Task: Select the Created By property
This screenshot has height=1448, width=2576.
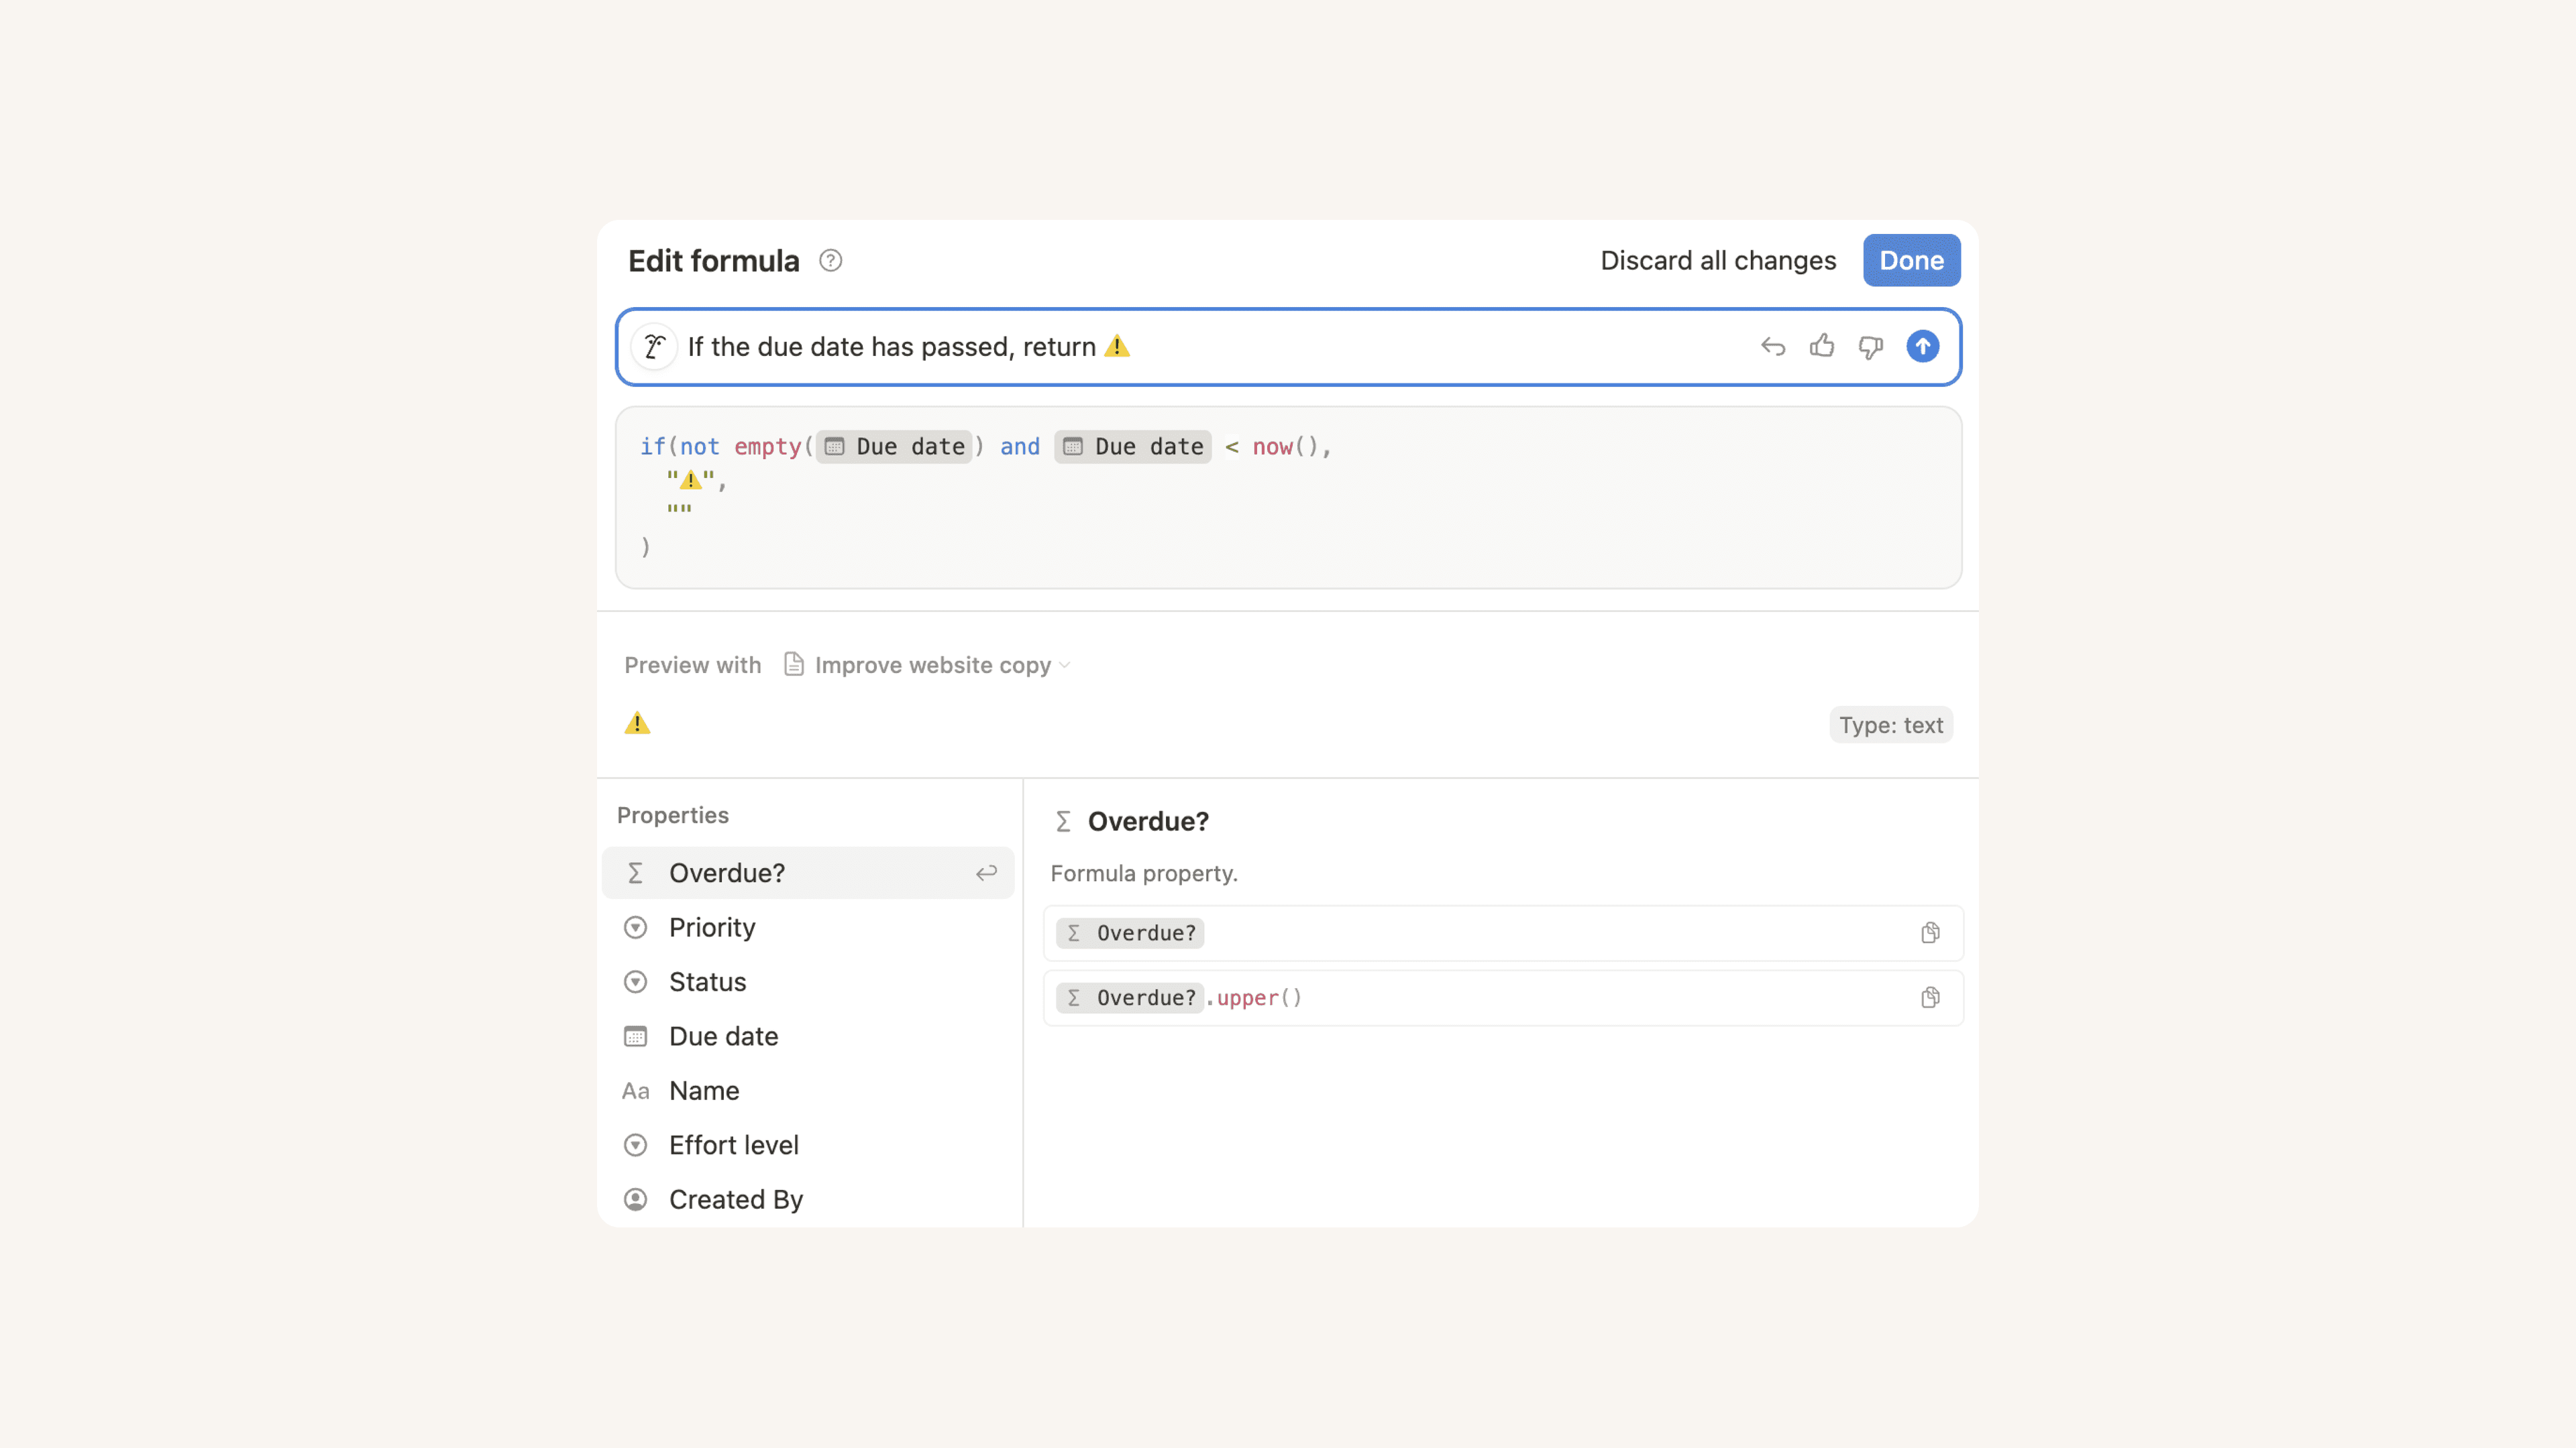Action: pos(735,1199)
